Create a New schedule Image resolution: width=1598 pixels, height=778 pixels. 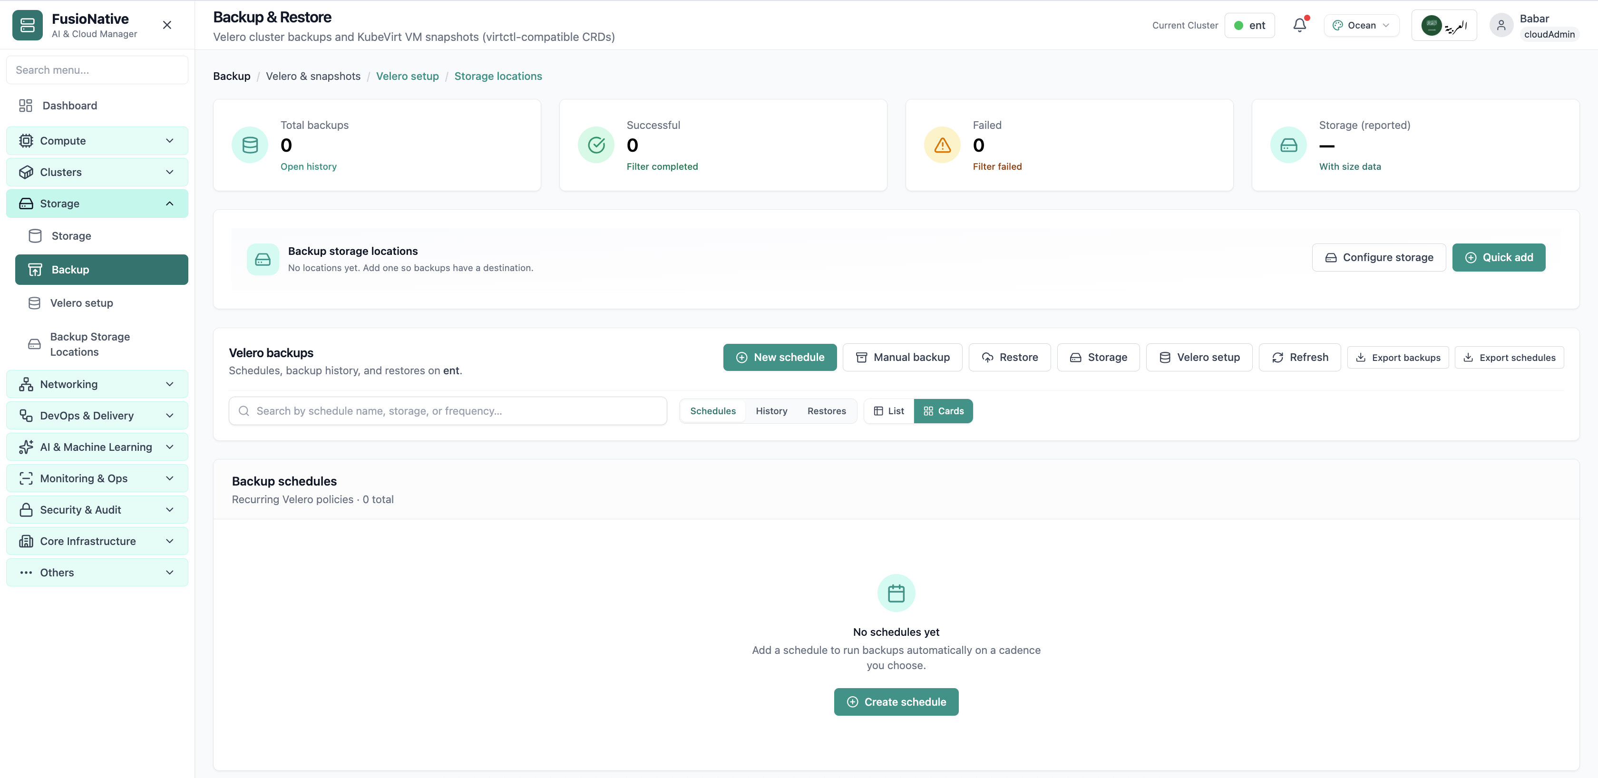pyautogui.click(x=780, y=357)
